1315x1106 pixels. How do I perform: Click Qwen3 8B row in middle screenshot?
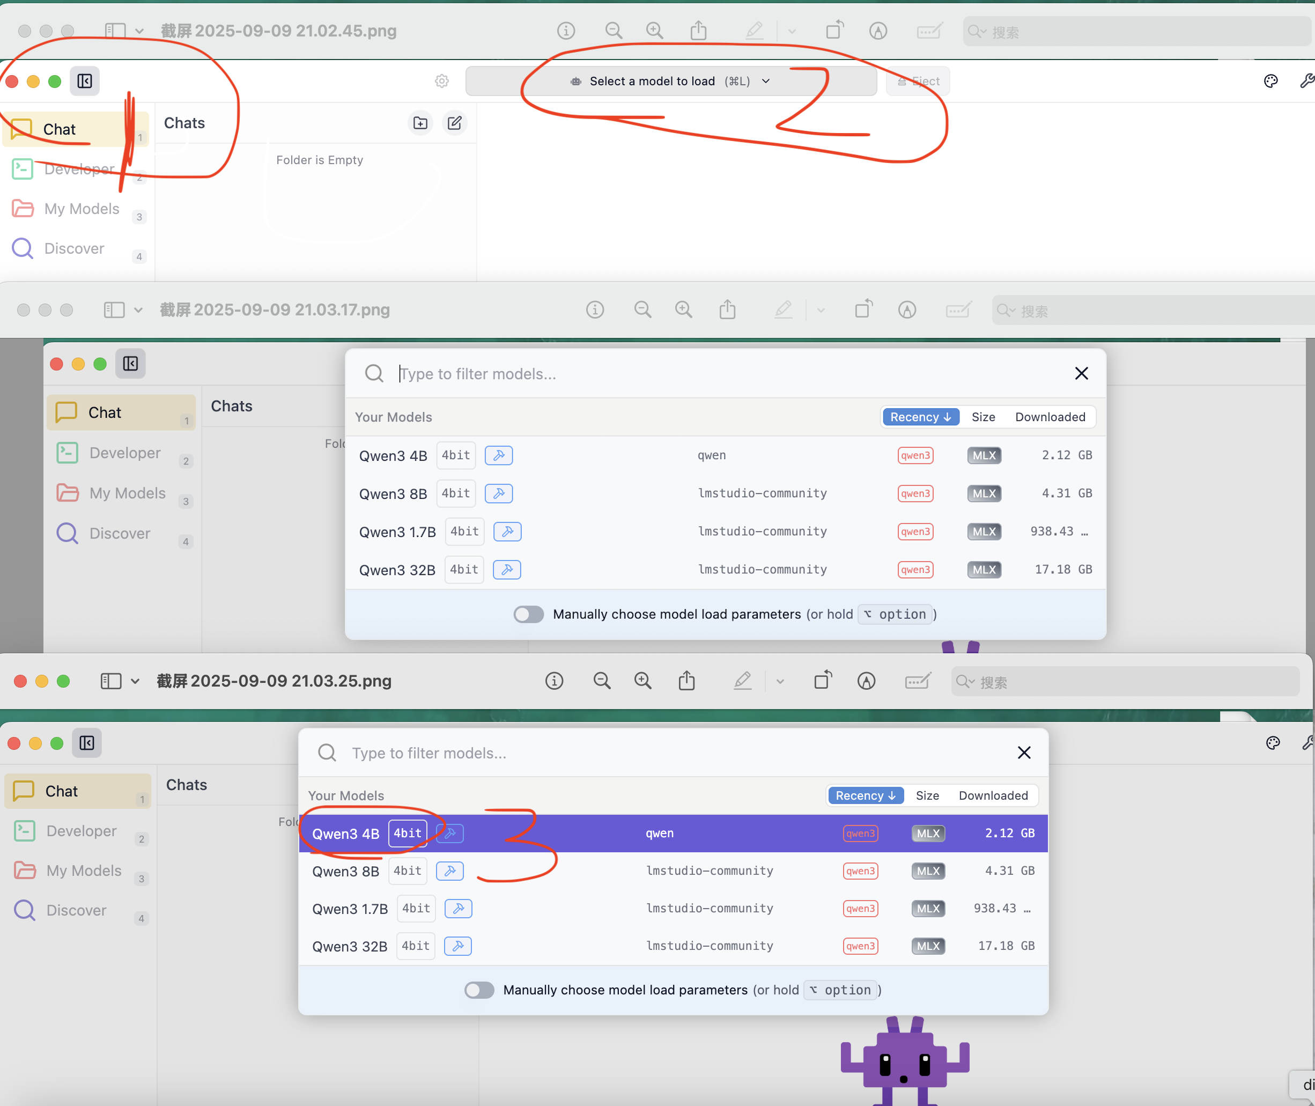coord(726,493)
